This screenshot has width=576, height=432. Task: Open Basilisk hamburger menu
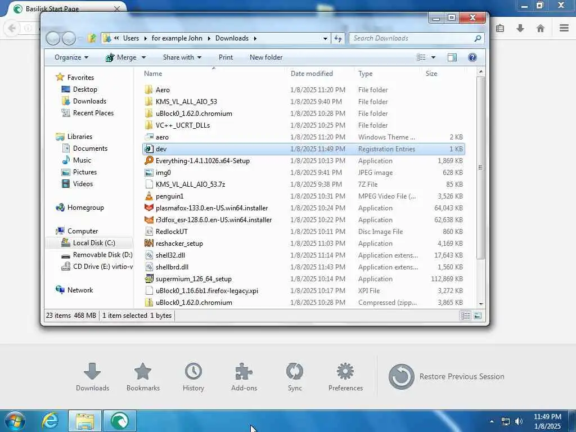click(x=564, y=28)
